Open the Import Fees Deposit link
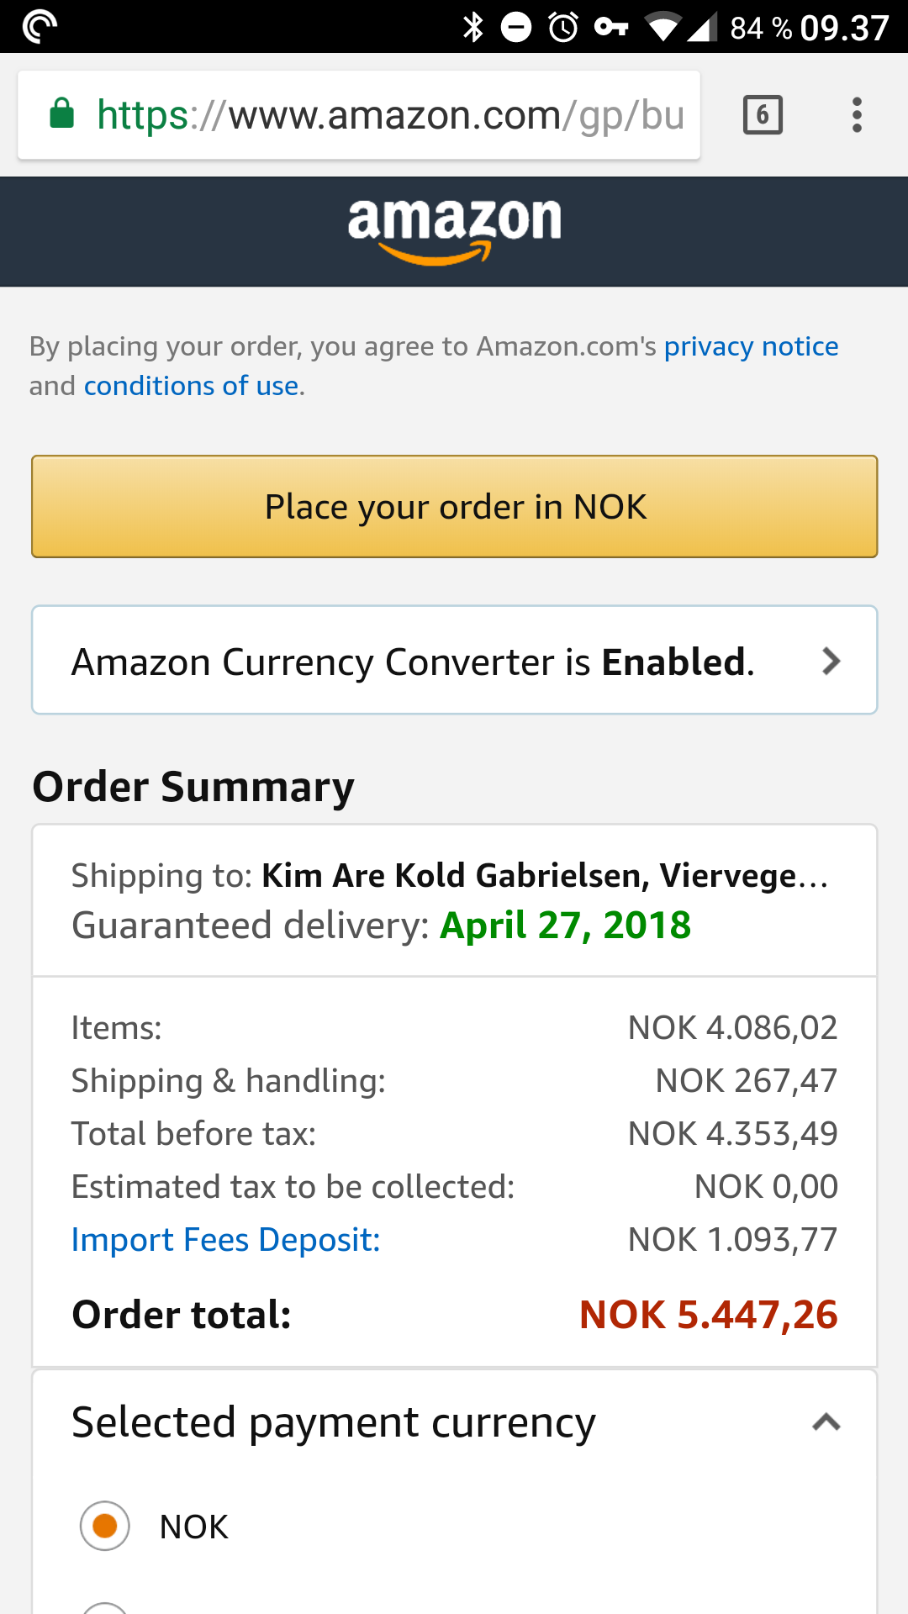The height and width of the screenshot is (1614, 908). (x=225, y=1240)
